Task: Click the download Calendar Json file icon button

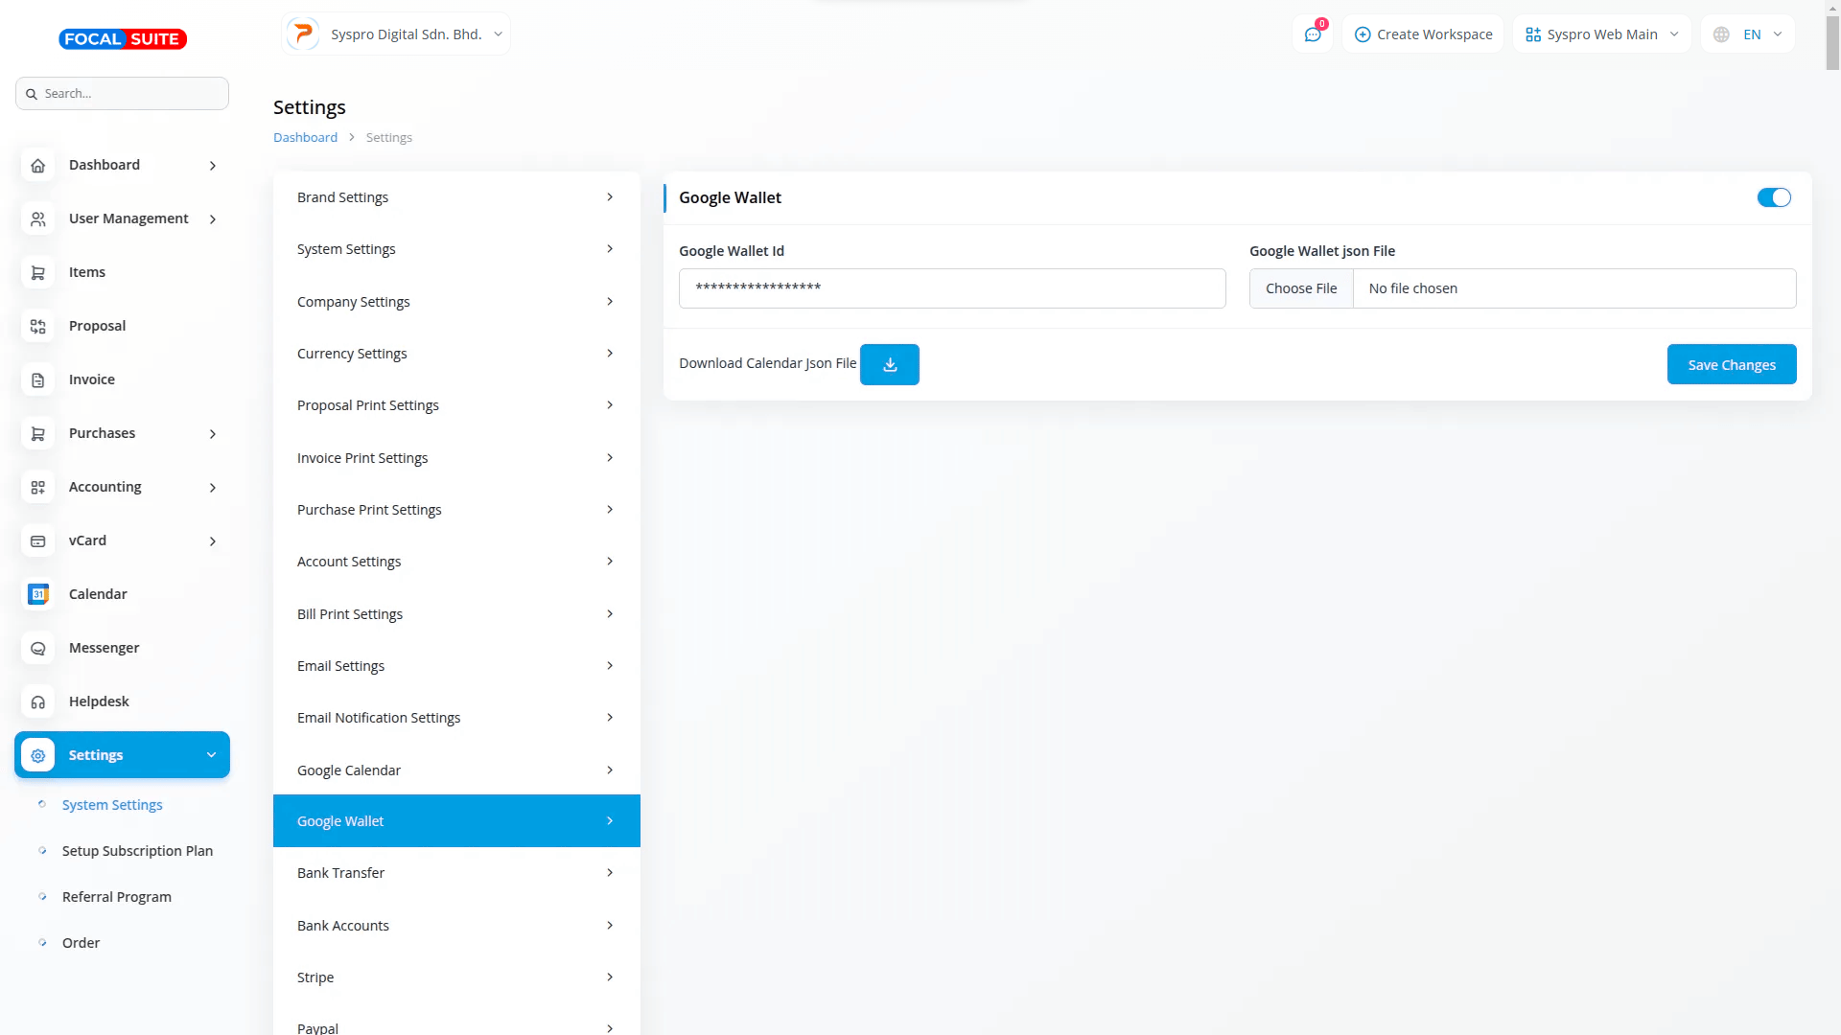Action: click(889, 364)
